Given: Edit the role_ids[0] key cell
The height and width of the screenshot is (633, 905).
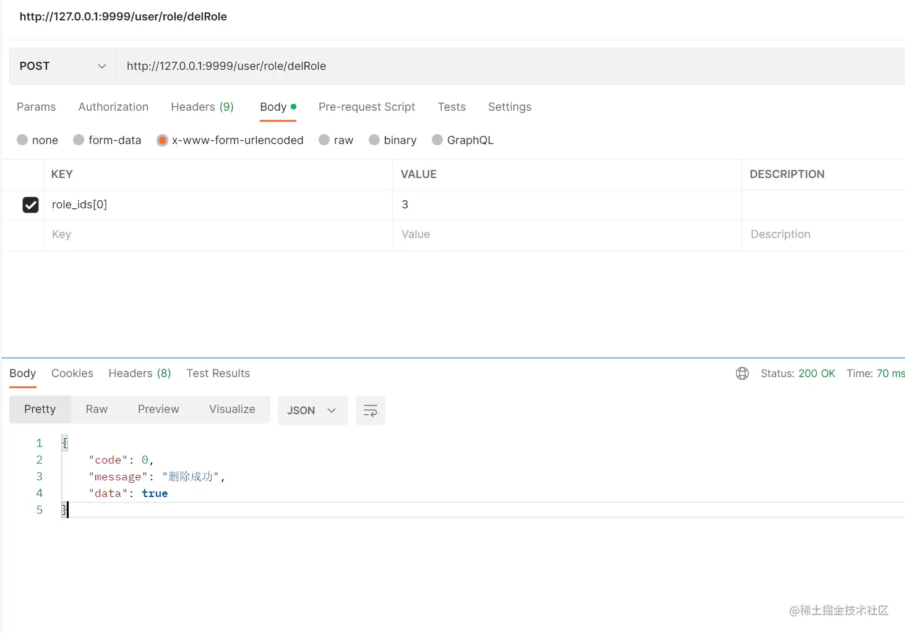Looking at the screenshot, I should (x=218, y=205).
